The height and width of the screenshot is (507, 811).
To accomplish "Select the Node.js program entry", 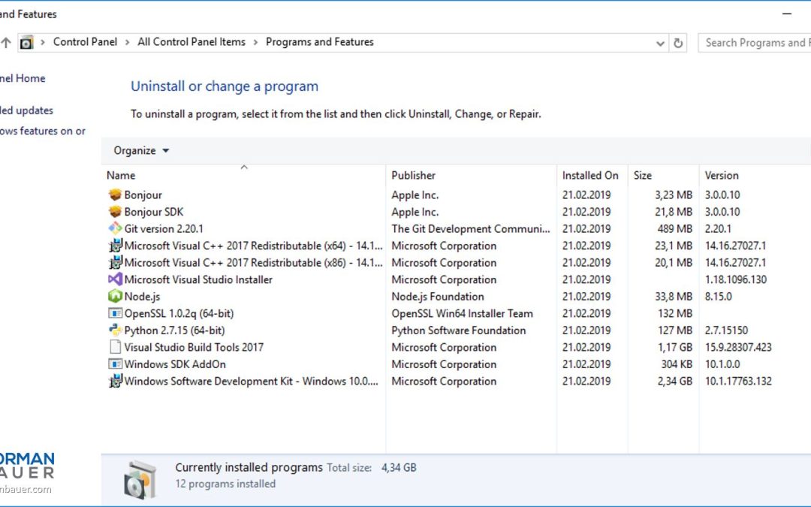I will pyautogui.click(x=142, y=297).
